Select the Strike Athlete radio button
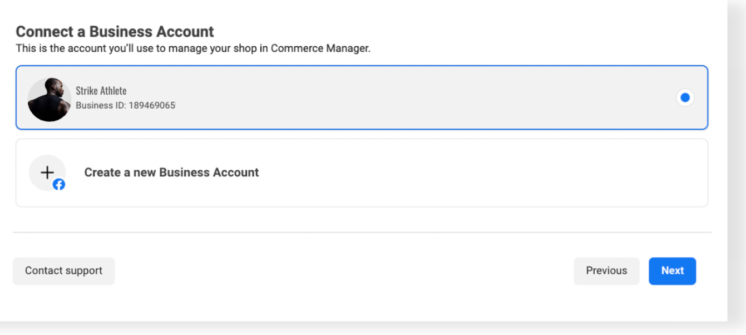The height and width of the screenshot is (335, 746). (685, 98)
